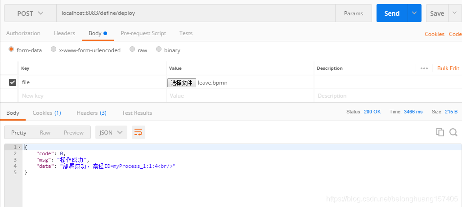Screen dimensions: 462x207
Task: Click the "code": 0 line
Action: coord(50,153)
